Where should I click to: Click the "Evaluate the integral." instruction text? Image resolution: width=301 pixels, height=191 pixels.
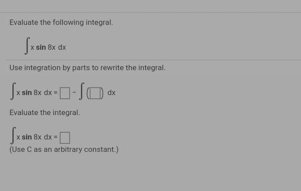pyautogui.click(x=45, y=113)
